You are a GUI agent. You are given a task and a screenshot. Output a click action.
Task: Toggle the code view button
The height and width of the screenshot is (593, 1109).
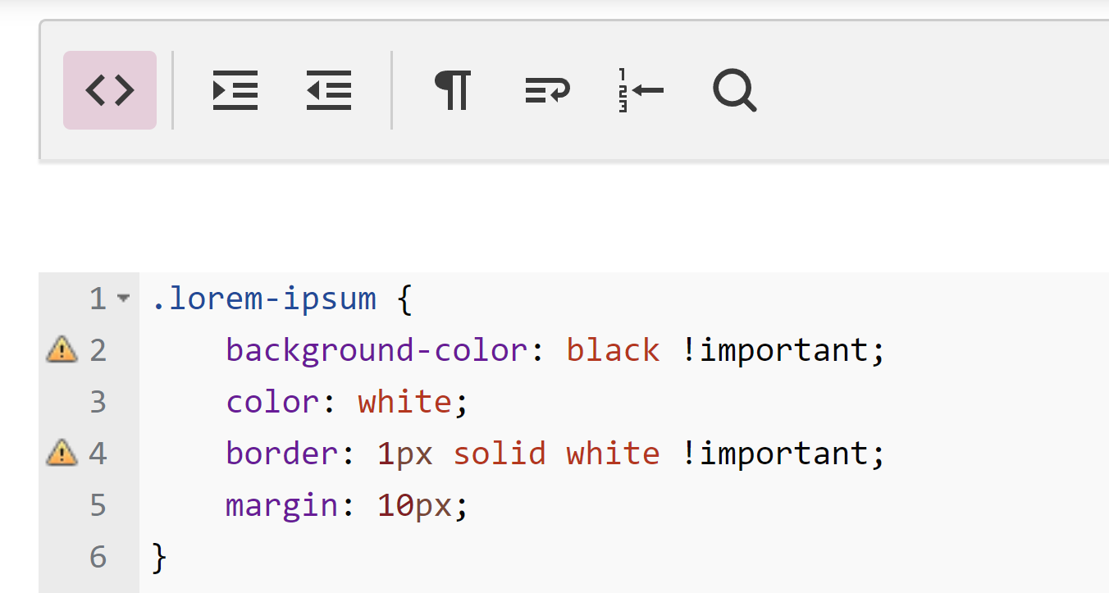(110, 90)
